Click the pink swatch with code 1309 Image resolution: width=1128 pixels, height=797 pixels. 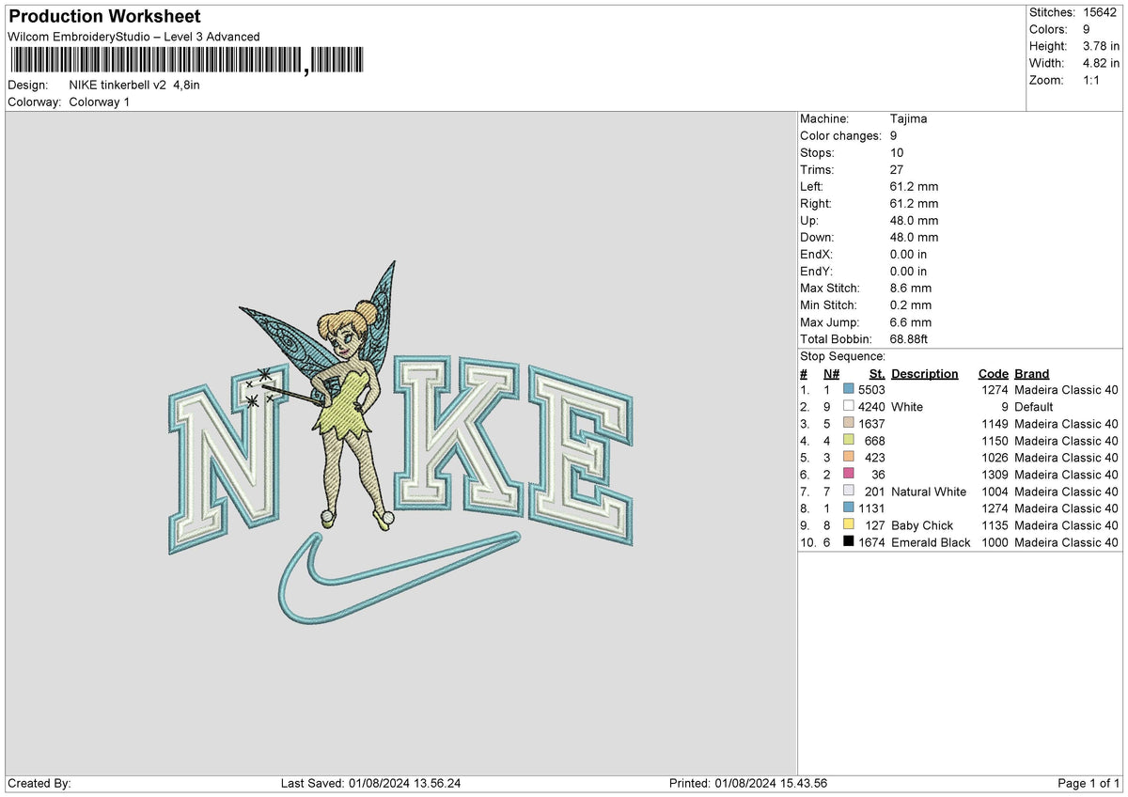[x=849, y=475]
